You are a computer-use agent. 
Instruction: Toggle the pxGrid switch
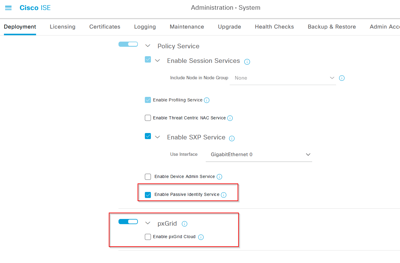[x=128, y=222]
